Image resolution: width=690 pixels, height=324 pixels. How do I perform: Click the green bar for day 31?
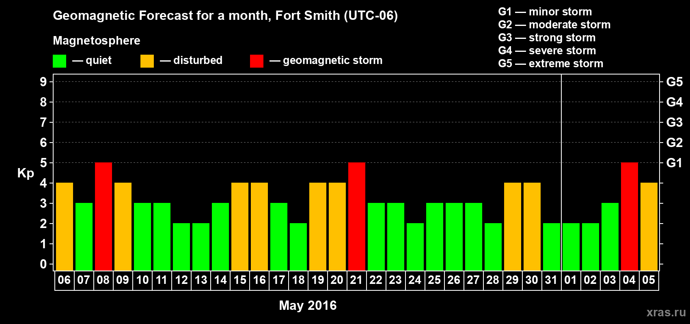click(552, 247)
